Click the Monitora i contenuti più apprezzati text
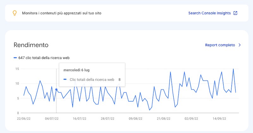The height and width of the screenshot is (133, 253). click(62, 13)
